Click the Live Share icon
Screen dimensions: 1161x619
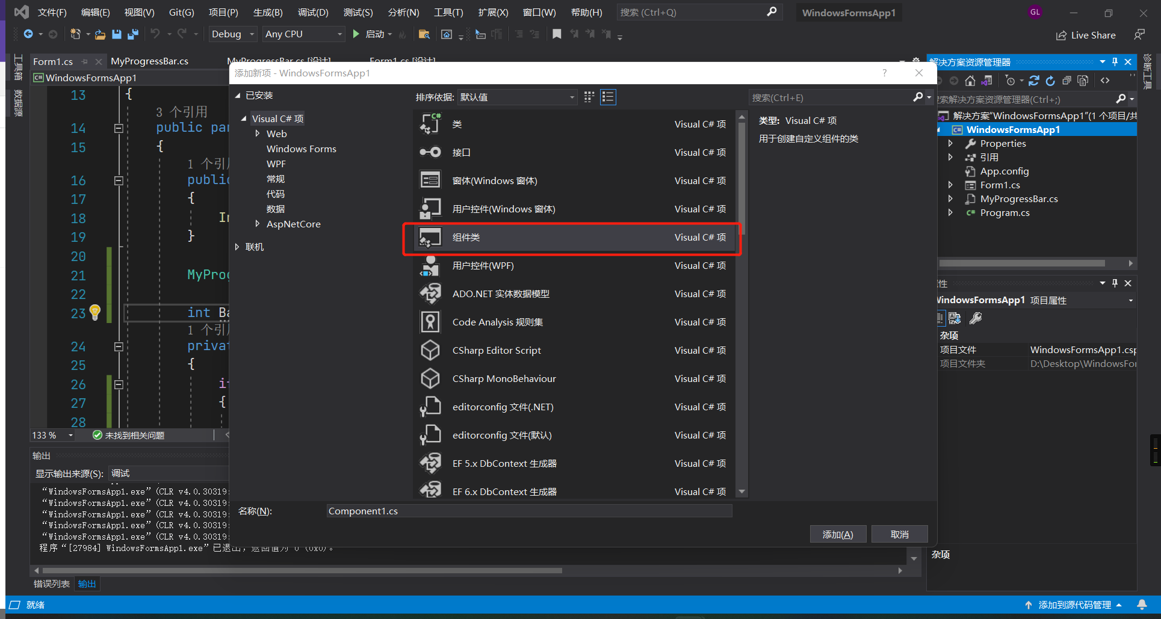click(x=1061, y=35)
